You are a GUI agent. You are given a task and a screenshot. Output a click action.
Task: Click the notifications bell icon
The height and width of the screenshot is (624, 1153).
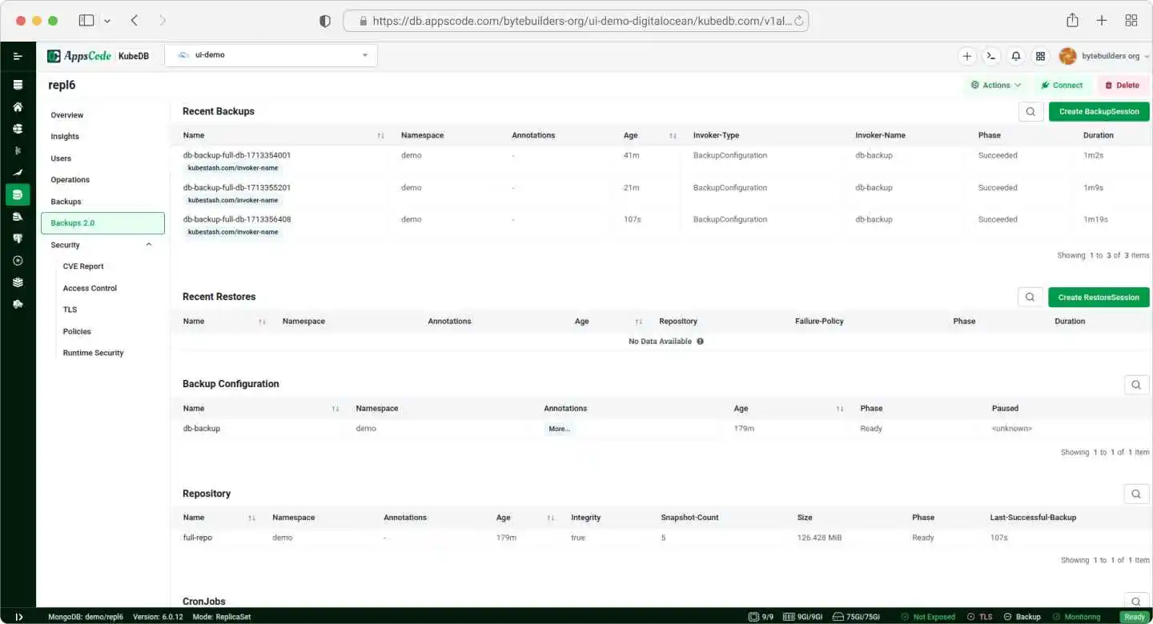[1015, 56]
